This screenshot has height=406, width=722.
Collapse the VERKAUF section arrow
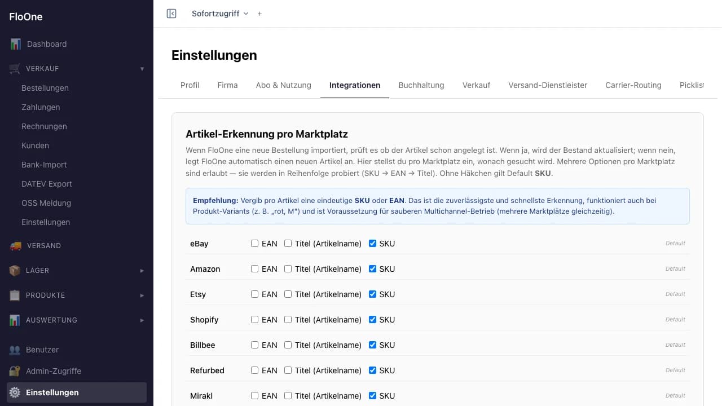click(142, 69)
